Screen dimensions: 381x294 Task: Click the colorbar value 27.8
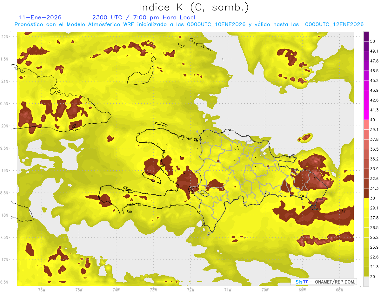coord(374,218)
